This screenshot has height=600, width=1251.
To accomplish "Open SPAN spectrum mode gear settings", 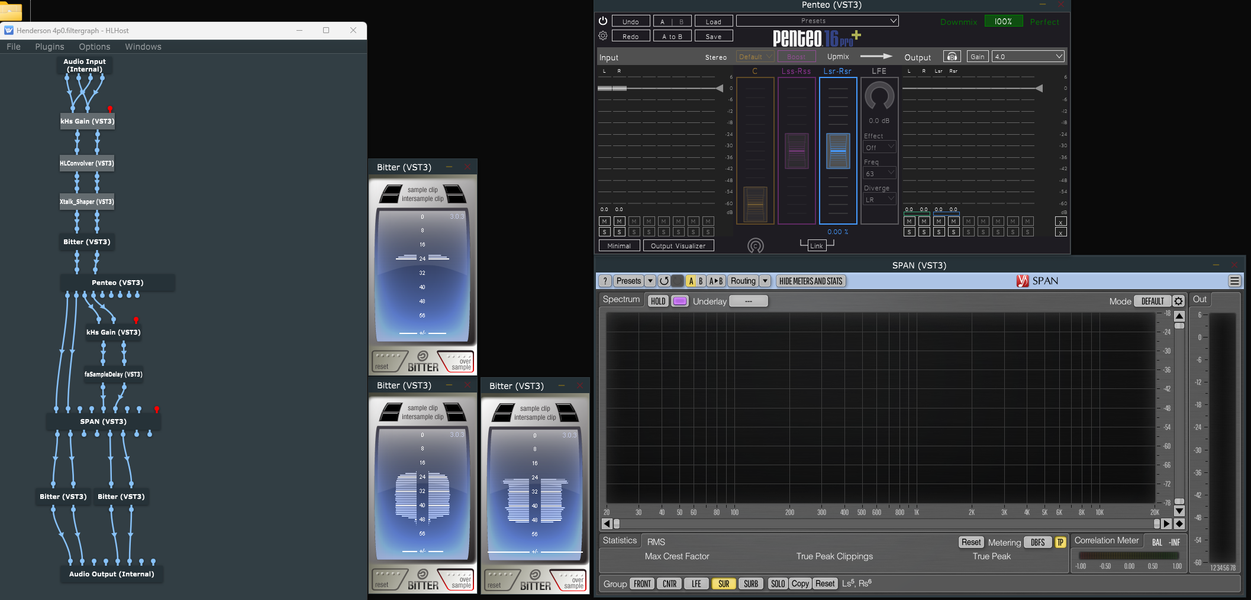I will (1178, 301).
